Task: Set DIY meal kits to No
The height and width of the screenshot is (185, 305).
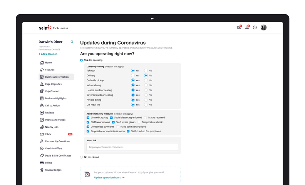Action: click(x=146, y=105)
